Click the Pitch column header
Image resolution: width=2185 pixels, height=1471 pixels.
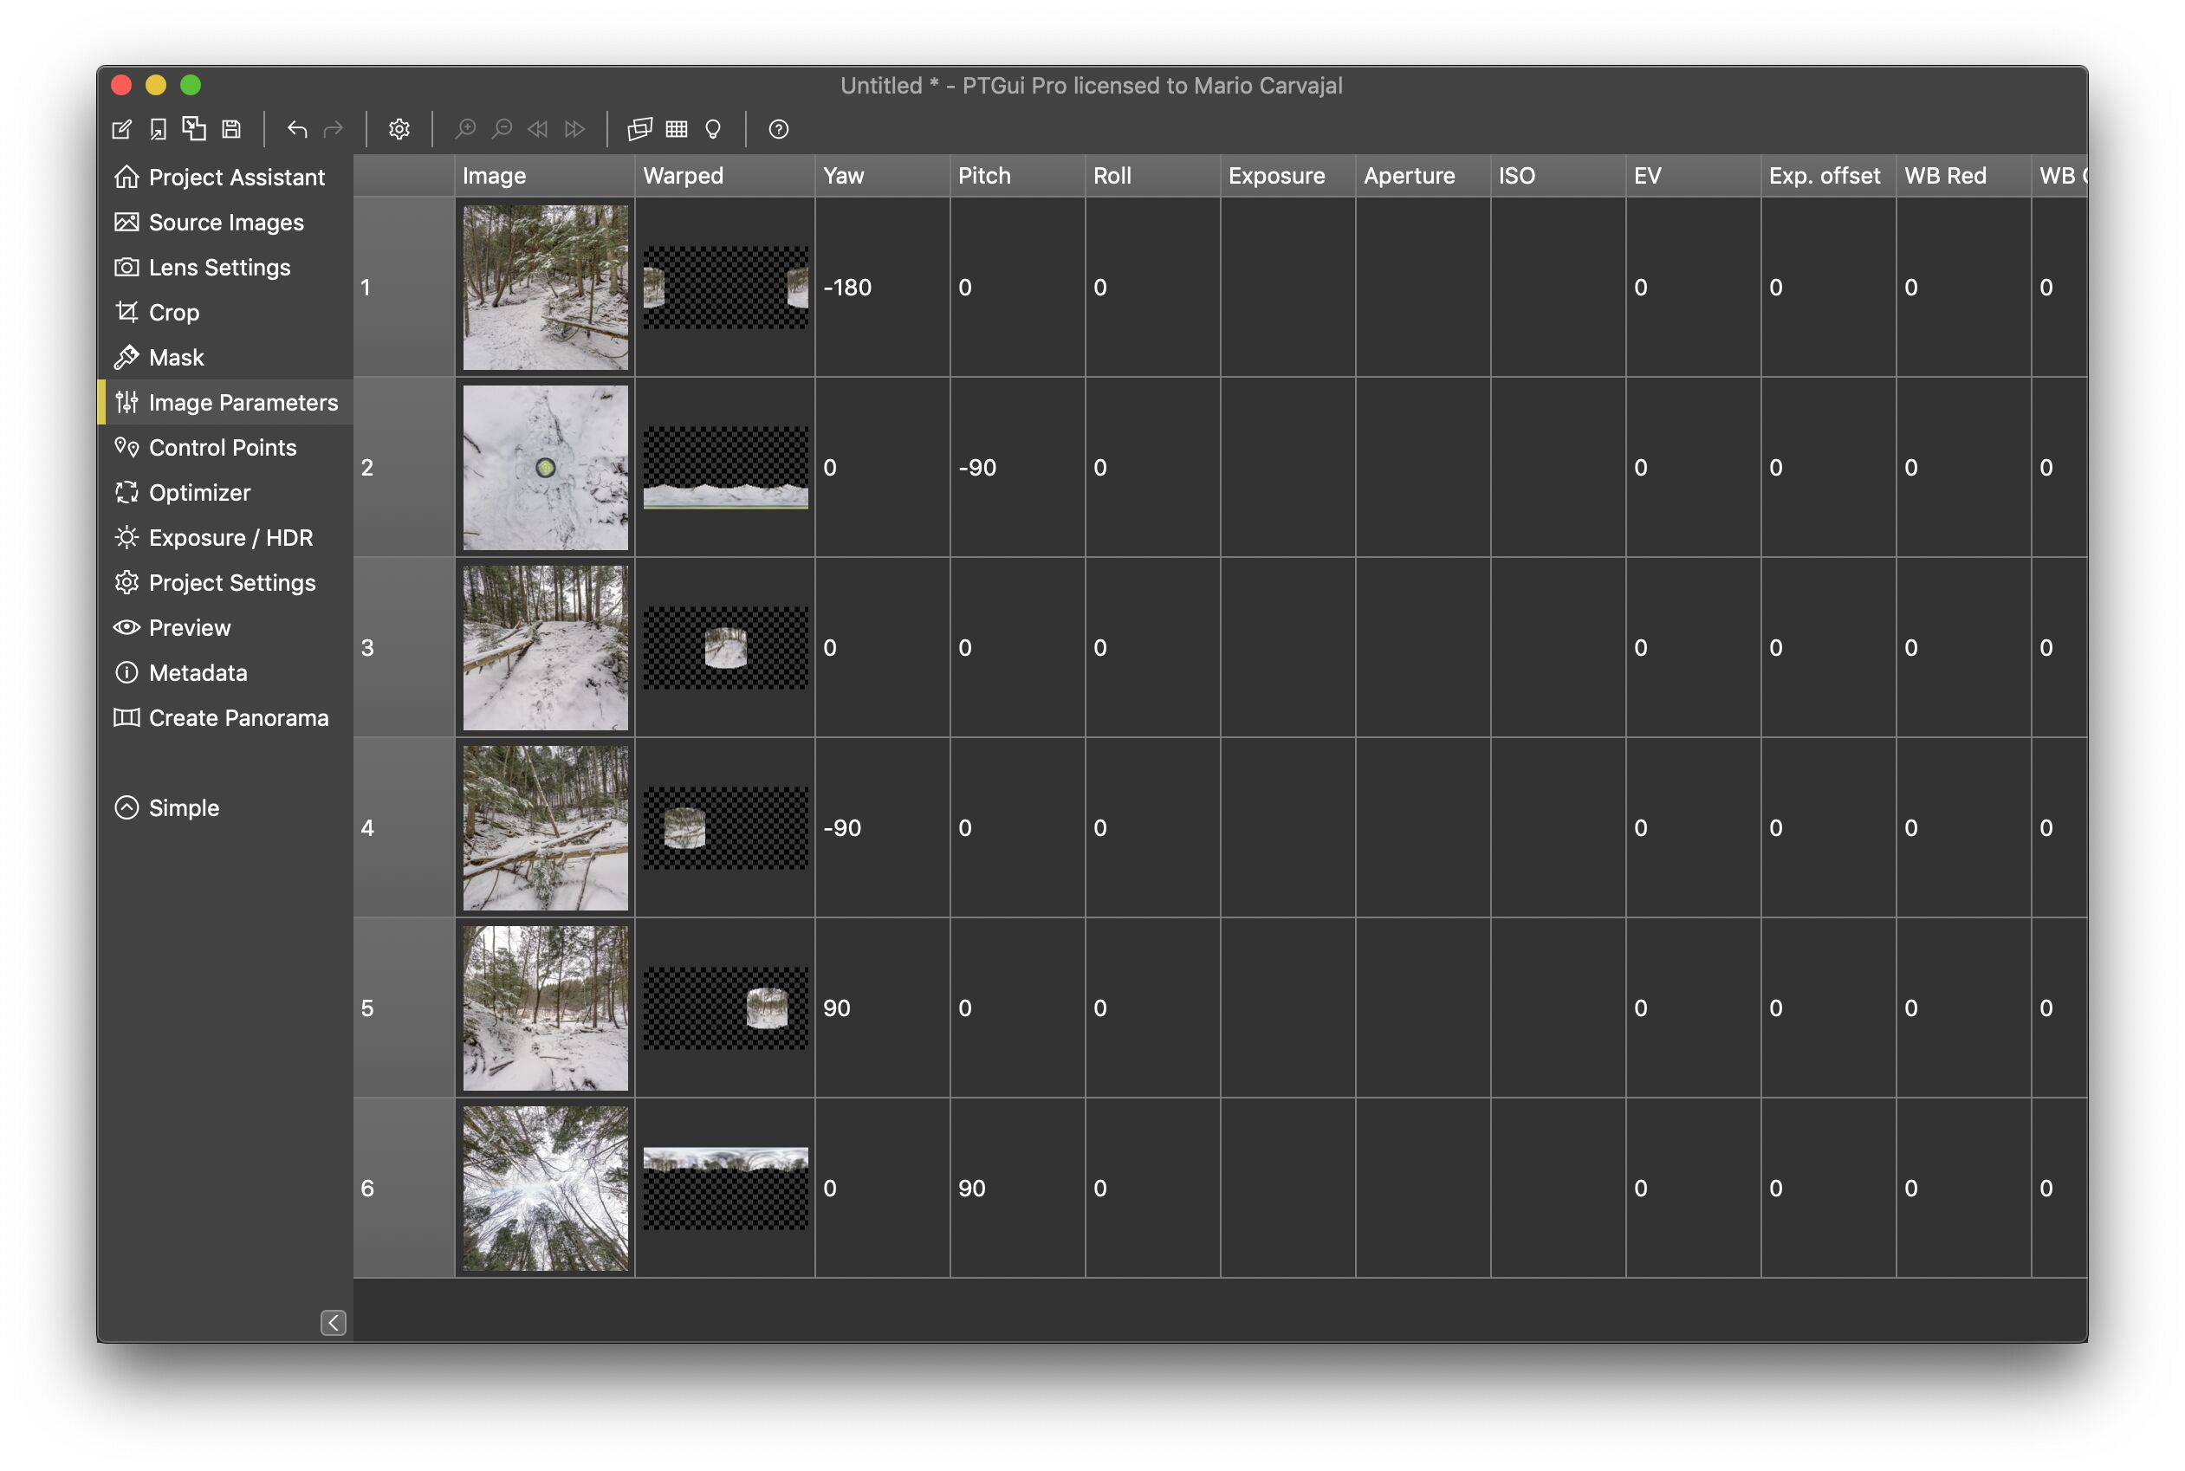coord(1017,176)
